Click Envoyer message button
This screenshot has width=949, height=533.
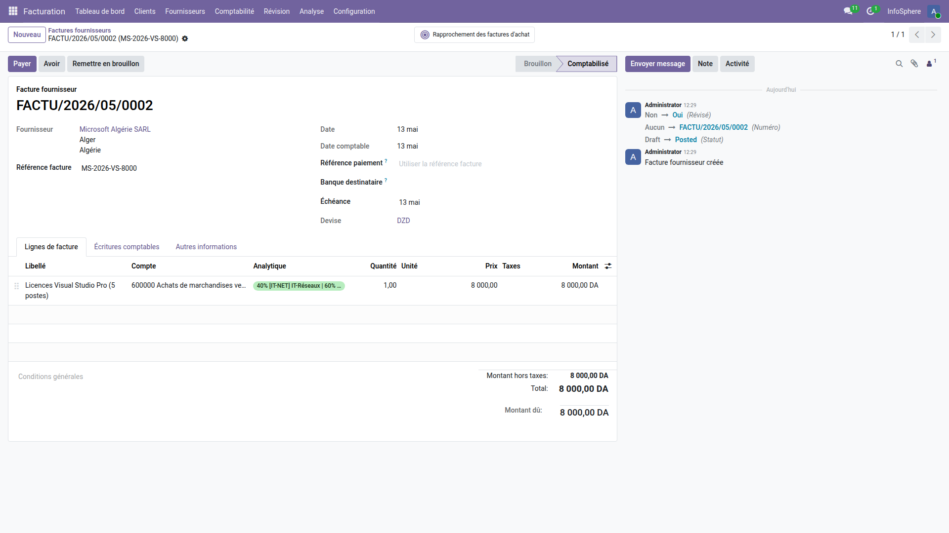tap(657, 64)
